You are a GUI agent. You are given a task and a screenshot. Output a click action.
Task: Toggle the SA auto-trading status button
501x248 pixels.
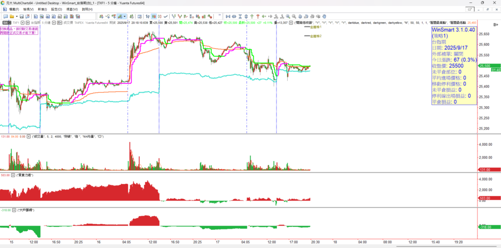point(5,23)
